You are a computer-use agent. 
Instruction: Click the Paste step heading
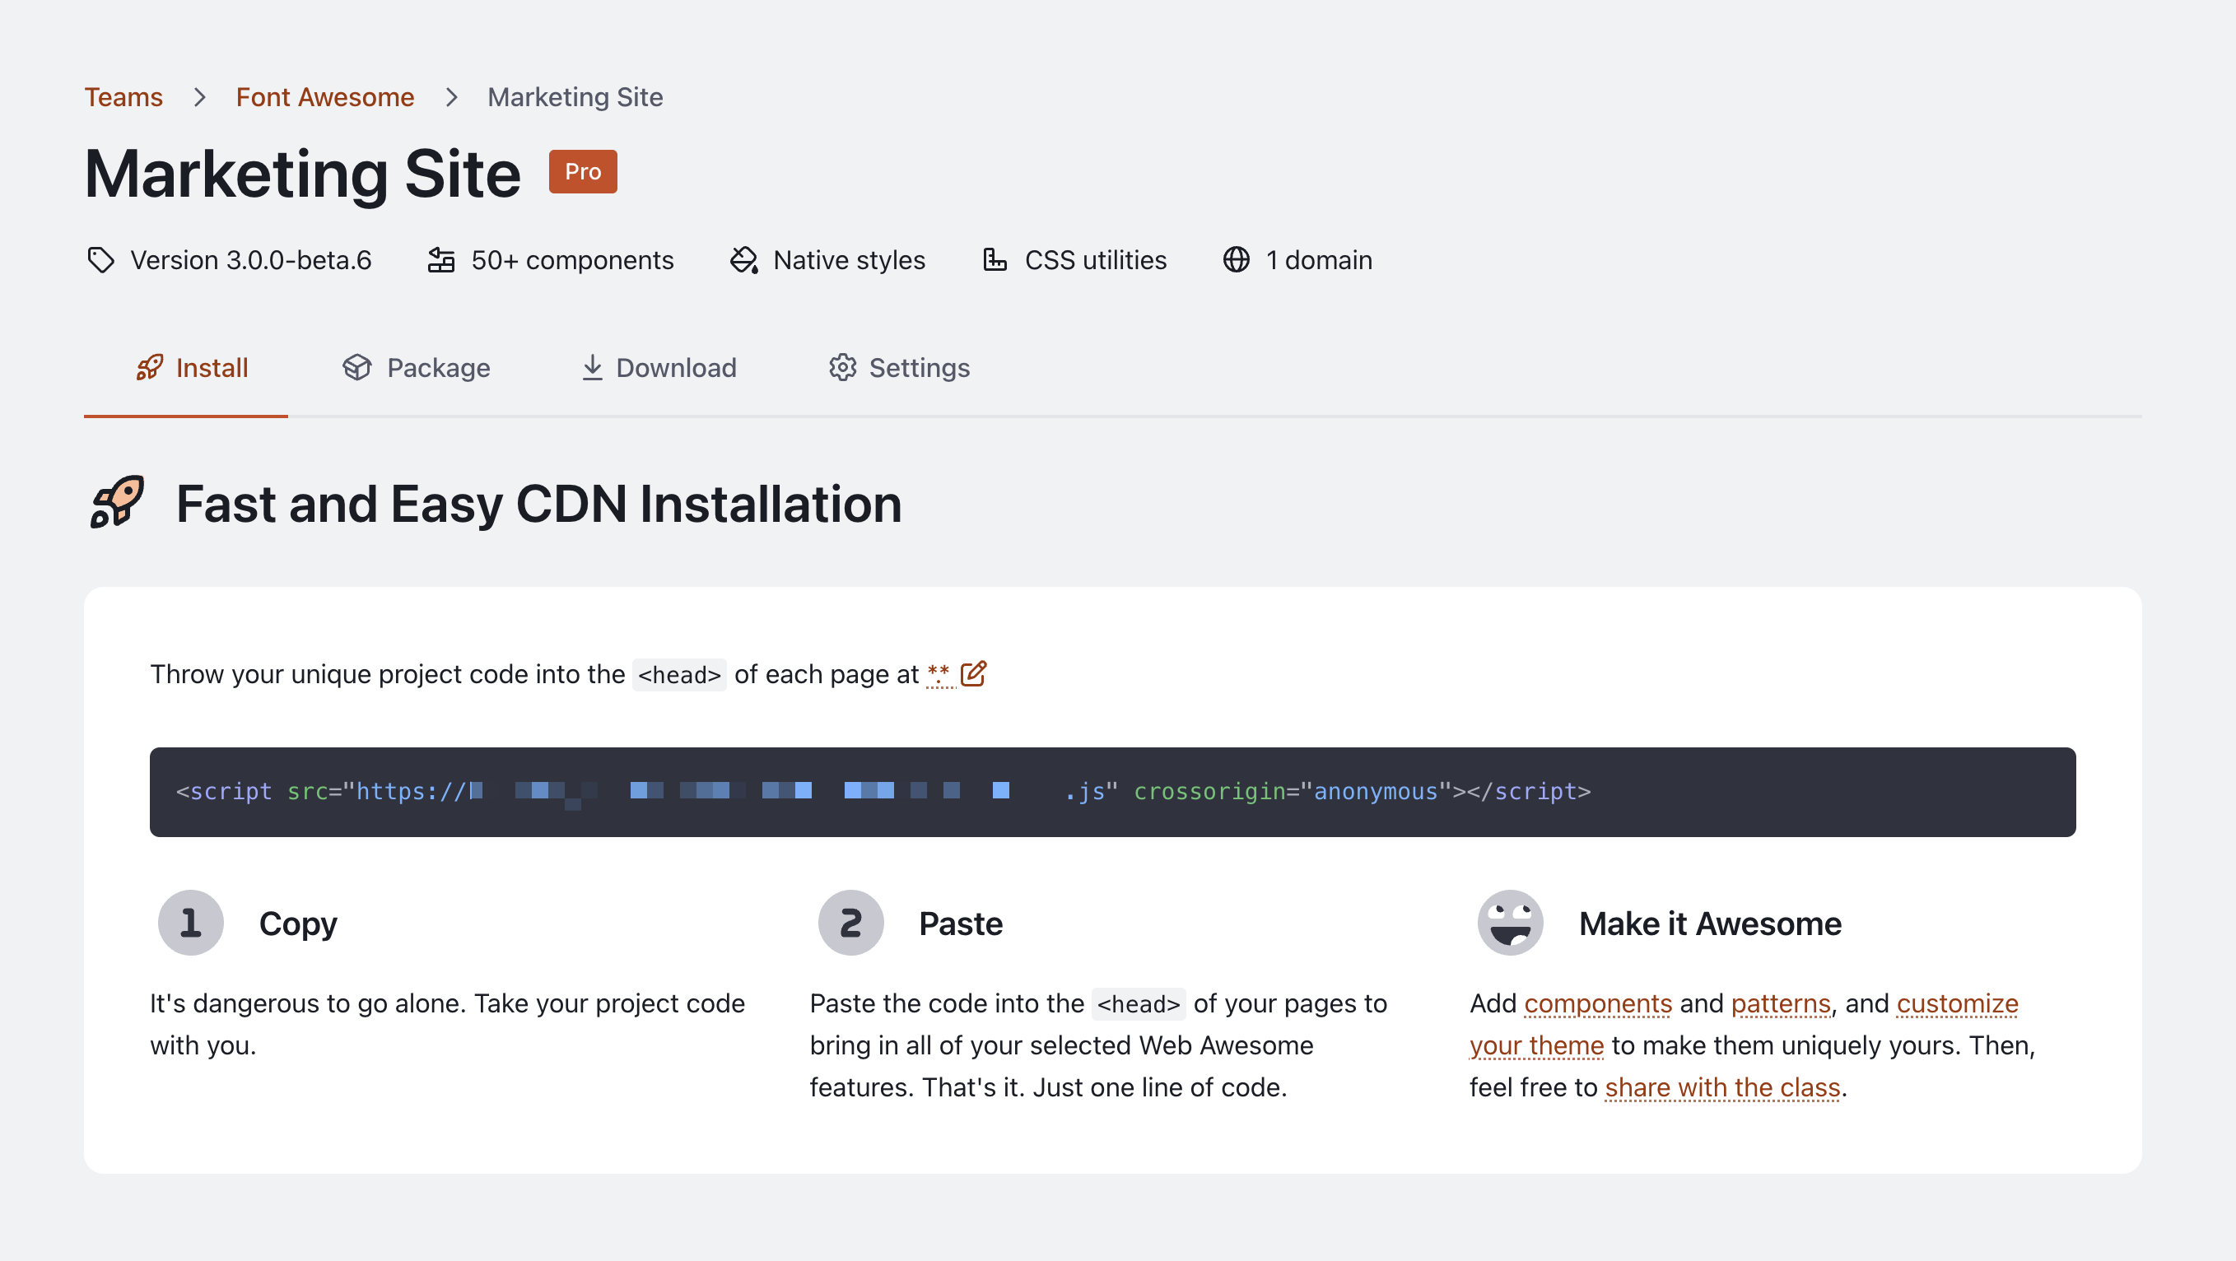[960, 924]
